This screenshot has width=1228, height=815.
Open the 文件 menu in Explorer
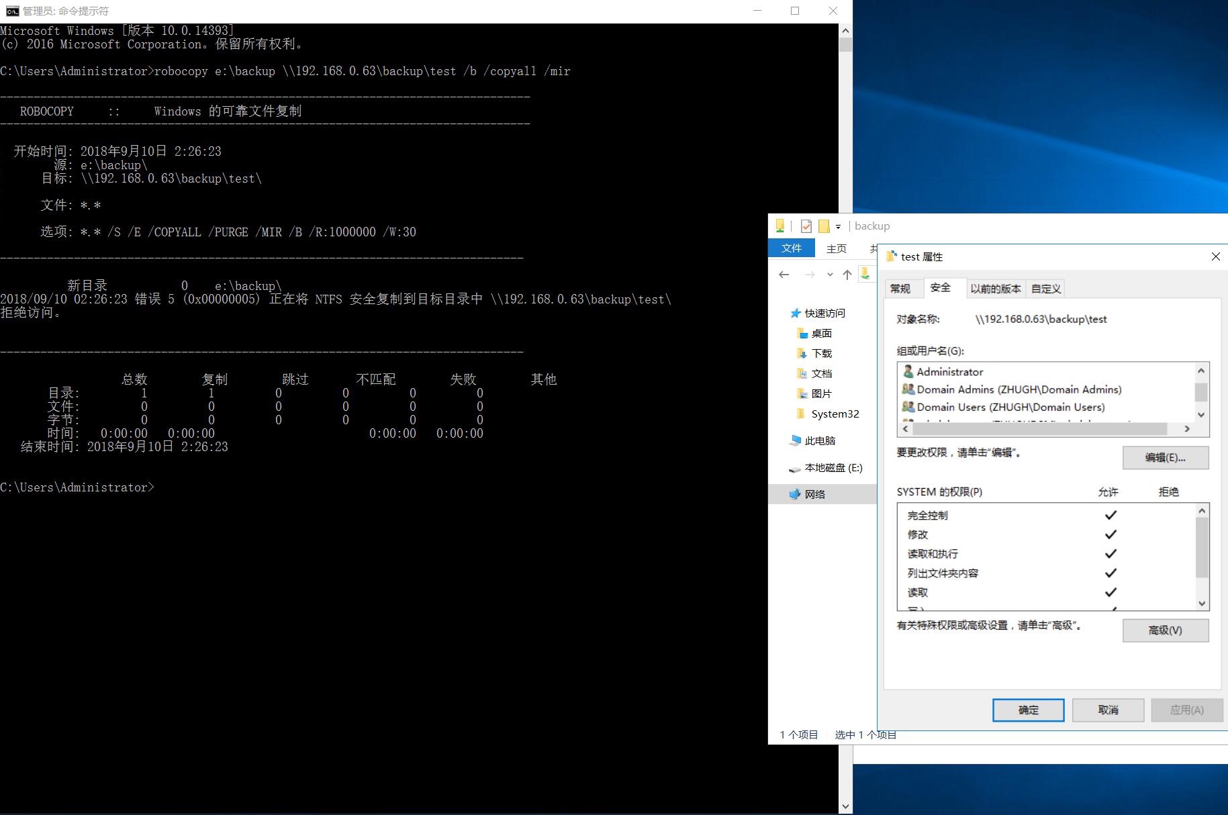point(792,248)
